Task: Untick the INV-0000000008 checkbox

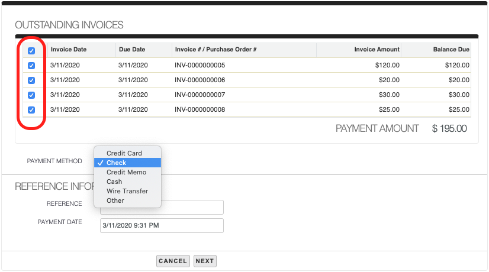Action: 31,109
